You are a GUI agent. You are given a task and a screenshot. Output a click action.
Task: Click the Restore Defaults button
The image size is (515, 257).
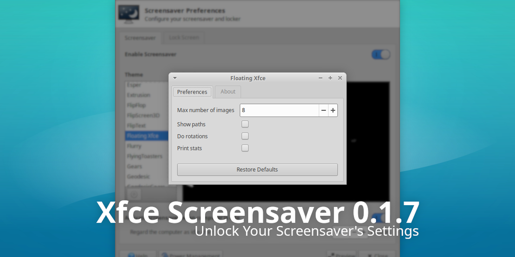[x=257, y=169]
